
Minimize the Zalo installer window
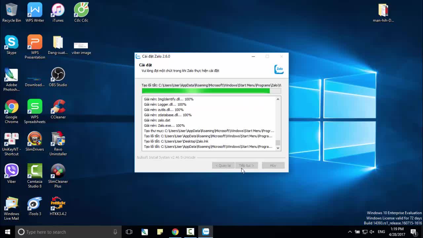253,57
